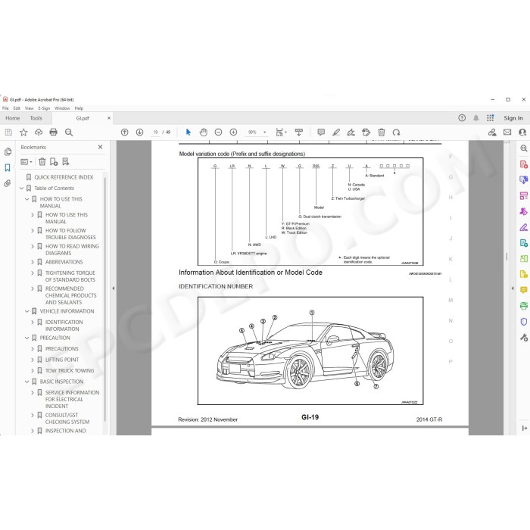Rotate page clockwise
The height and width of the screenshot is (530, 530).
click(x=396, y=132)
